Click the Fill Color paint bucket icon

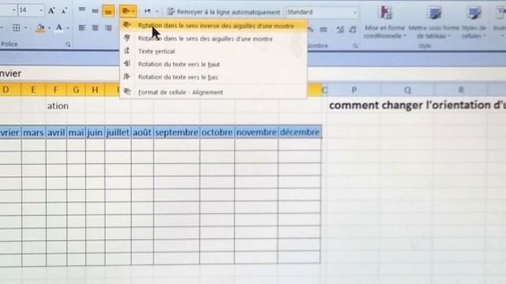pos(40,28)
